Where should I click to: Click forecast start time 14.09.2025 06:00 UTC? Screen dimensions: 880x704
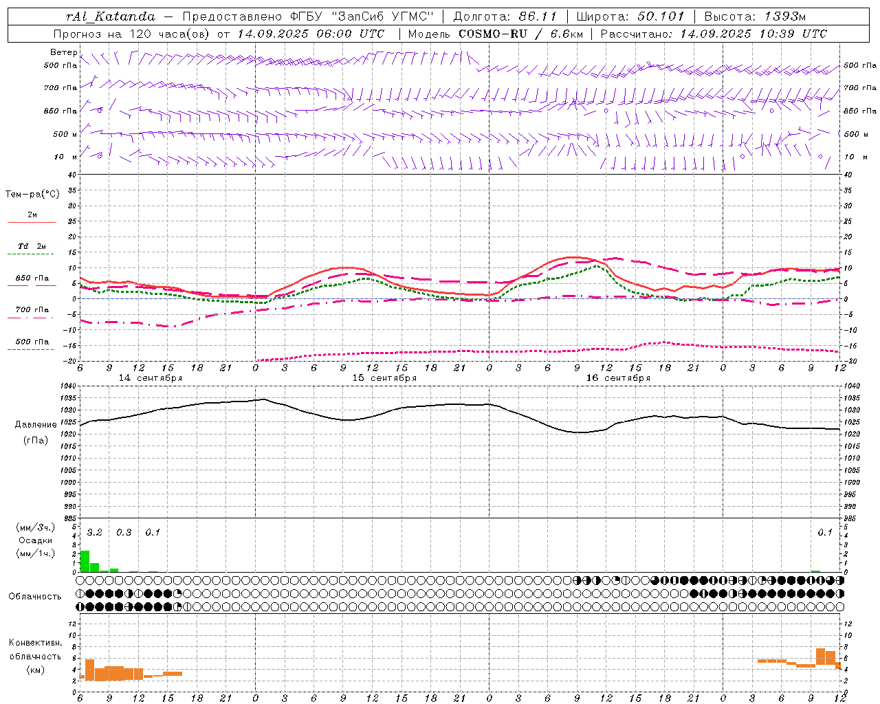(311, 34)
